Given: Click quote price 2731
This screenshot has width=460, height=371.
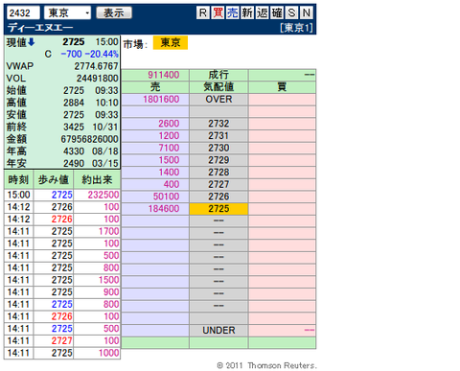Looking at the screenshot, I should point(218,136).
